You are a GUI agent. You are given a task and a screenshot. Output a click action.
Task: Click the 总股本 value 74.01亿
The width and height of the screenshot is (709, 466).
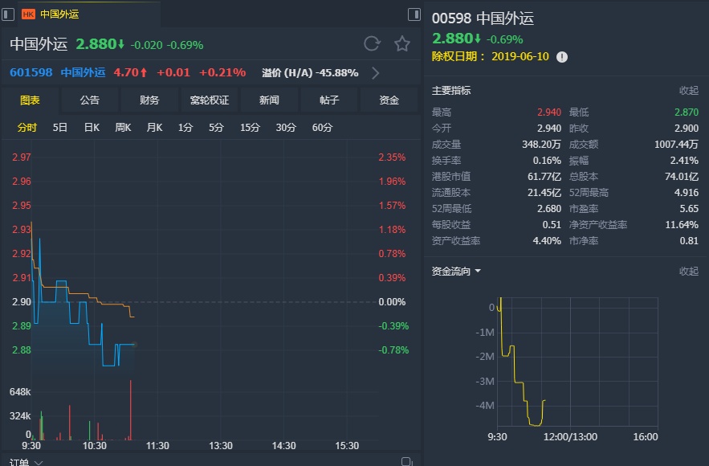point(682,177)
